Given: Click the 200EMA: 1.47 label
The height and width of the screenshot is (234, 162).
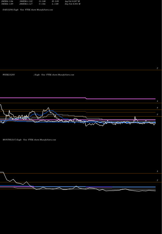Looking at the screenshot, I should [26, 4].
